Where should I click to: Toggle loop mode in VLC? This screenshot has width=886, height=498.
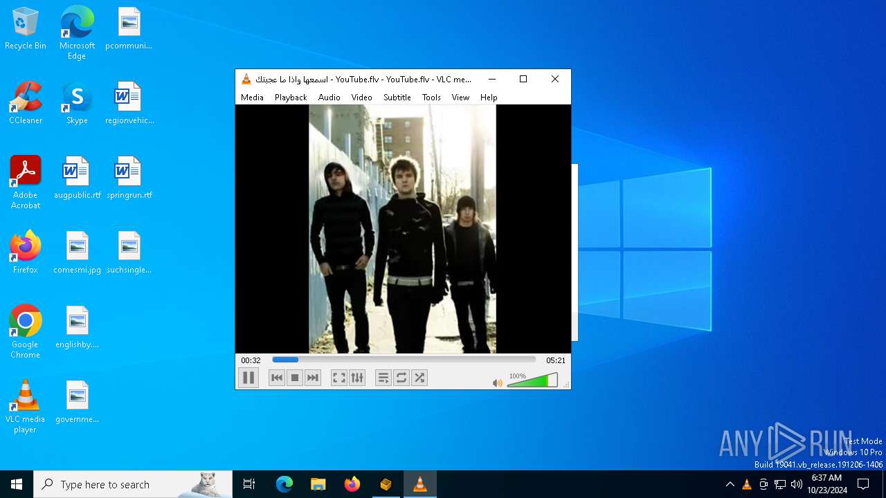pyautogui.click(x=401, y=378)
